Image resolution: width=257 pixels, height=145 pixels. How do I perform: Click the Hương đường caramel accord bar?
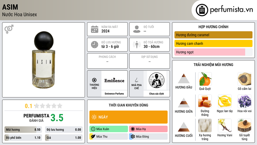pyautogui.click(x=213, y=35)
